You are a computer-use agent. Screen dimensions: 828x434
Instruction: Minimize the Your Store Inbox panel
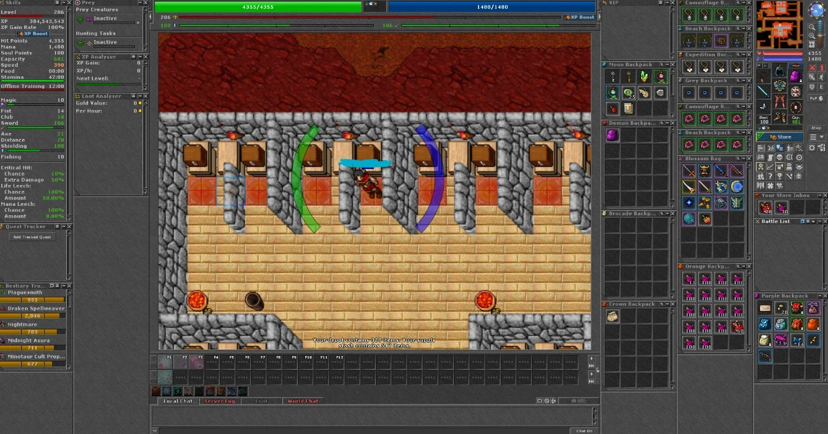coord(820,195)
